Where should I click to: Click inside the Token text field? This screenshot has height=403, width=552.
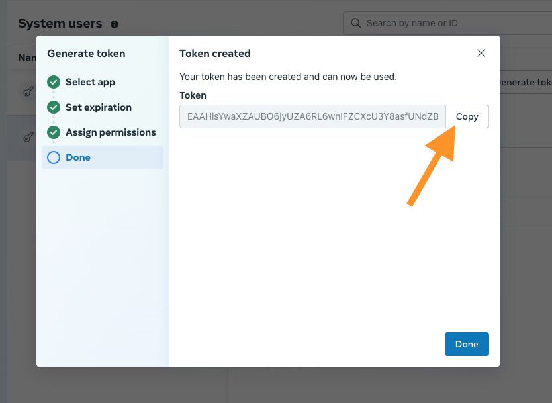click(312, 116)
